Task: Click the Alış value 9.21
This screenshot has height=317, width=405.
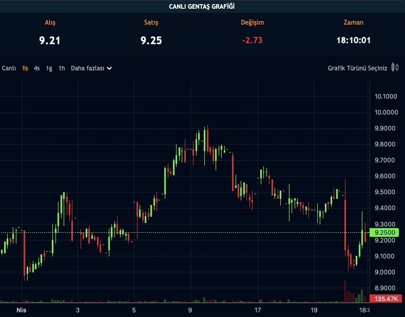Action: (x=50, y=41)
